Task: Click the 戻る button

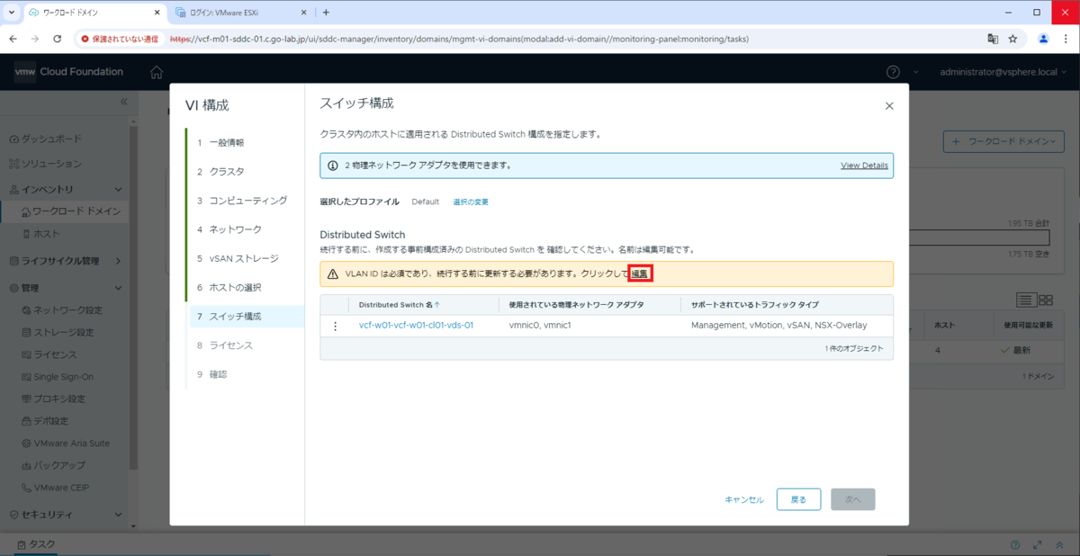Action: (798, 499)
